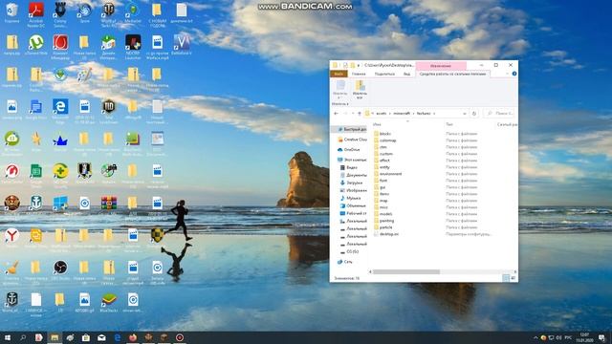Launch the Yandex browser desktop icon
This screenshot has width=612, height=344.
click(x=12, y=237)
